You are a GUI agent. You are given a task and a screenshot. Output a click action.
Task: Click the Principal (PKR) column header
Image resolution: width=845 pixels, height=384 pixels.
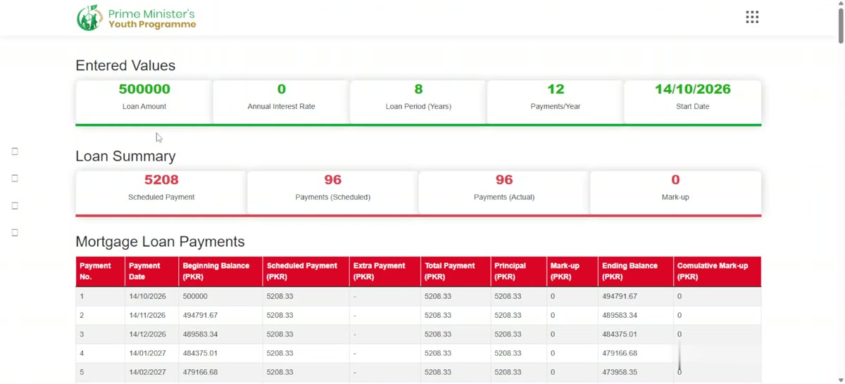pyautogui.click(x=518, y=271)
